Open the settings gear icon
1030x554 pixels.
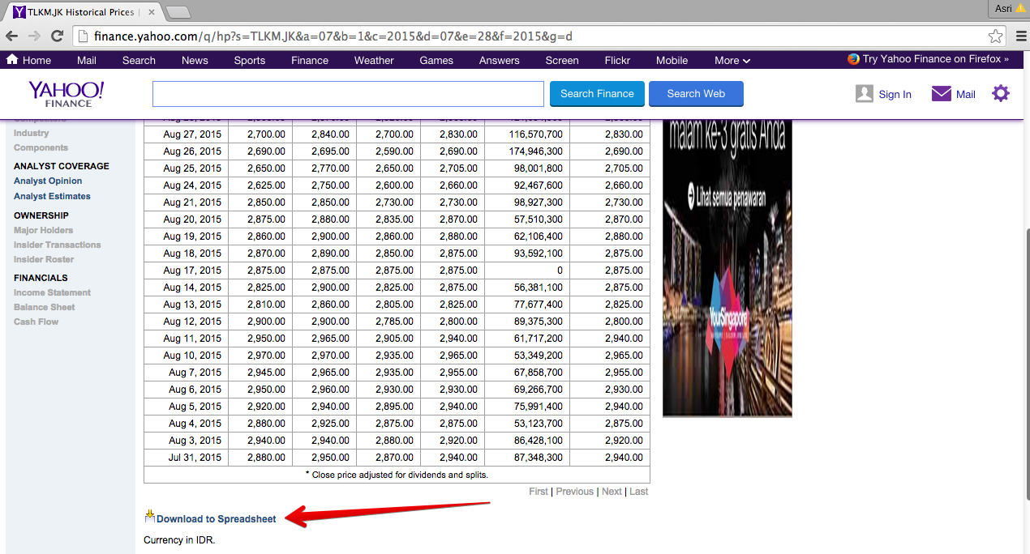(x=1001, y=93)
